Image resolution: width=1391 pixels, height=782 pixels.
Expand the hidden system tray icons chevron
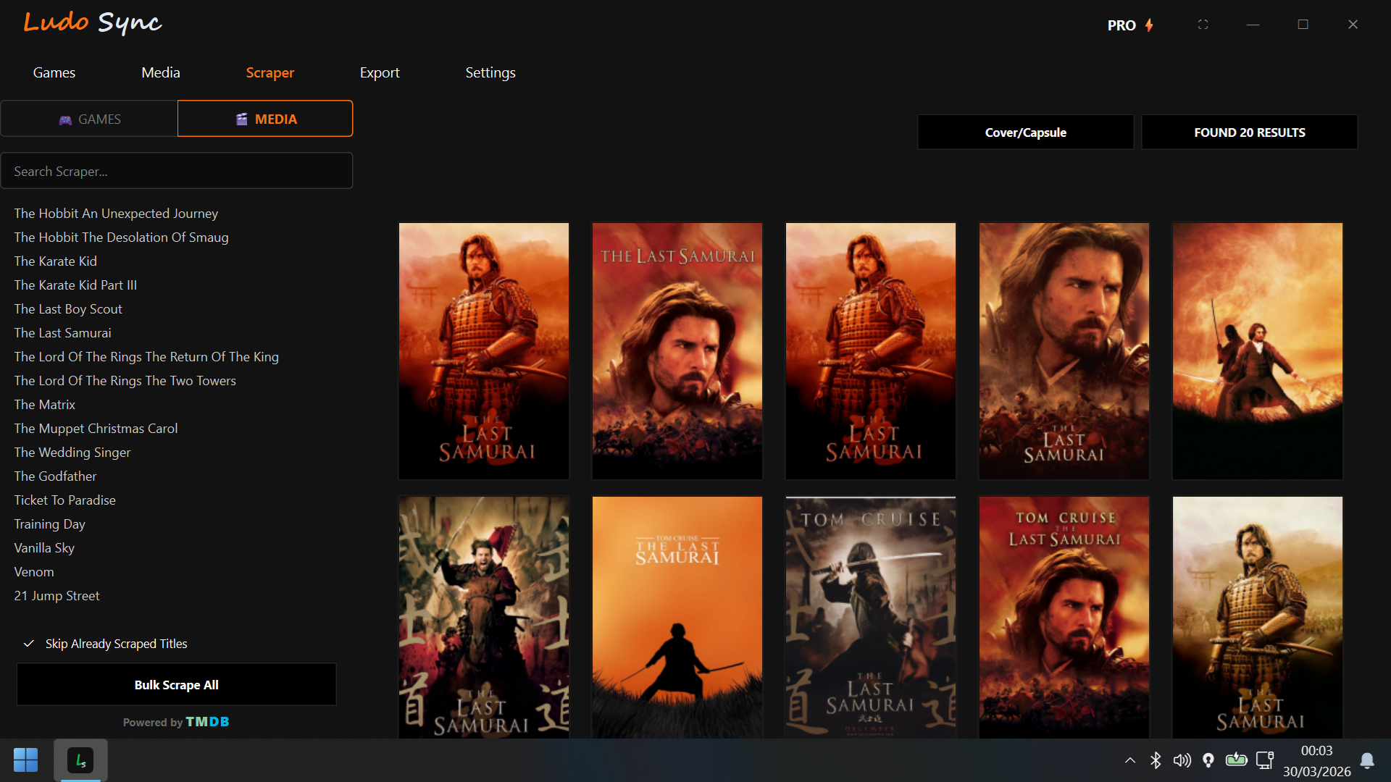[x=1130, y=760]
